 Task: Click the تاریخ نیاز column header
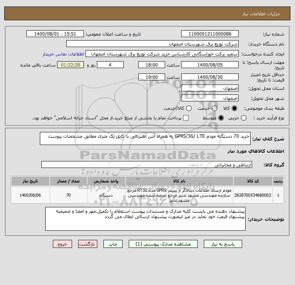30,181
